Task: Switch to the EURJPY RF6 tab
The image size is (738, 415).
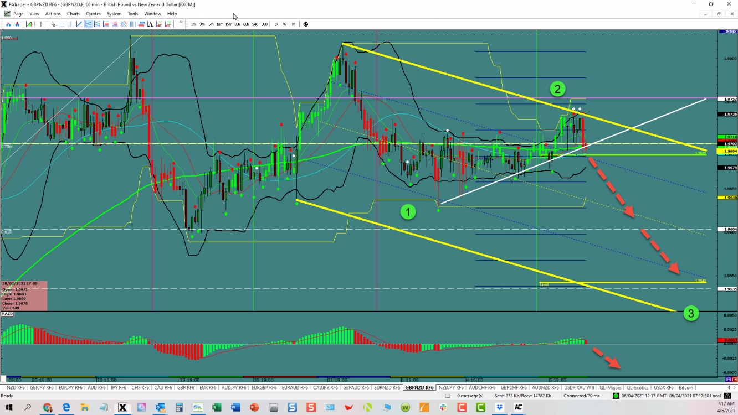Action: (70, 388)
